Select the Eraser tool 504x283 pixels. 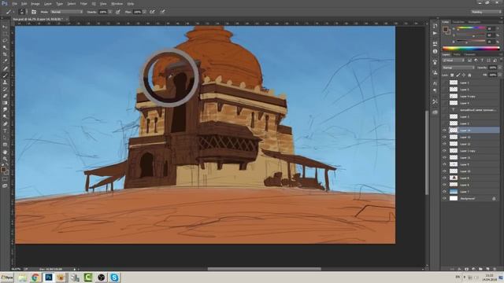5,96
